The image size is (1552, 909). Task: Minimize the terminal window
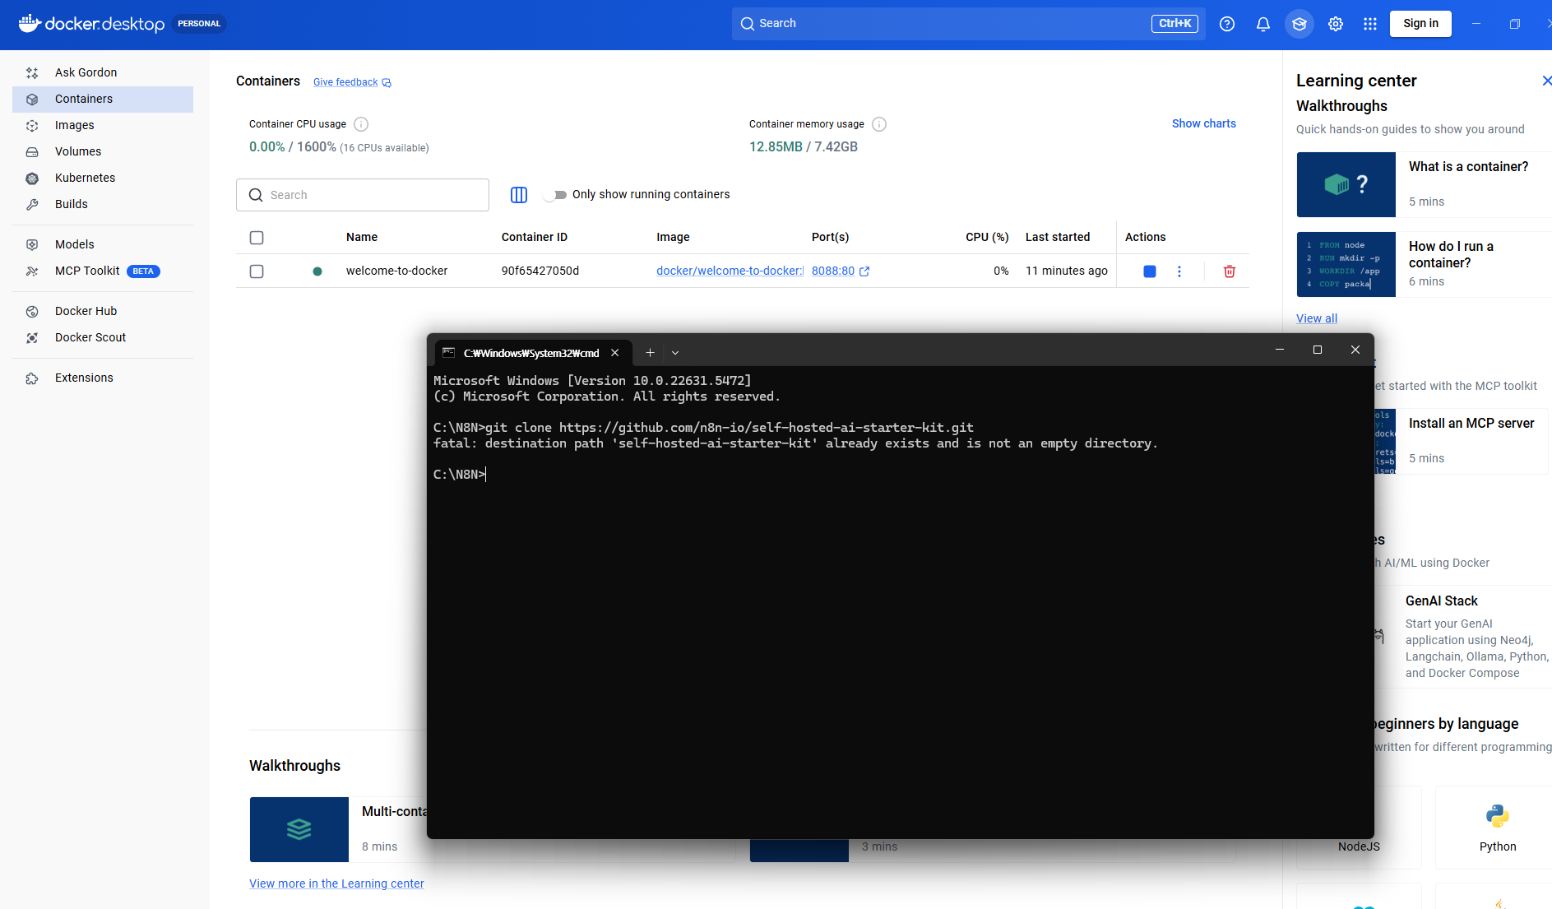[1280, 350]
